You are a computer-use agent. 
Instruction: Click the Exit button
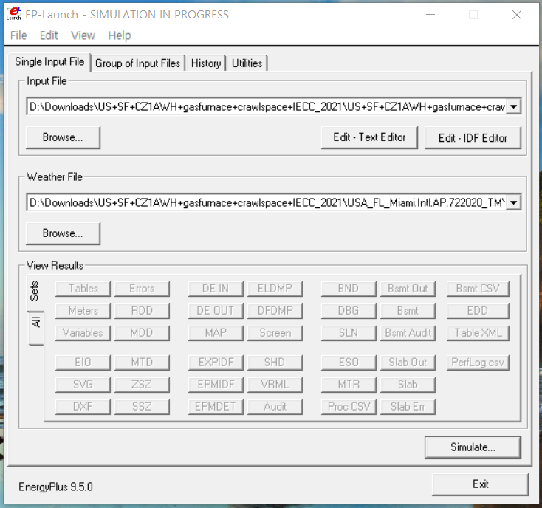coord(480,484)
